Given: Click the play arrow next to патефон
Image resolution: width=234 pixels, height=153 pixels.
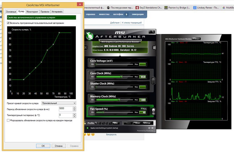Looking at the screenshot, I should (x=127, y=14).
